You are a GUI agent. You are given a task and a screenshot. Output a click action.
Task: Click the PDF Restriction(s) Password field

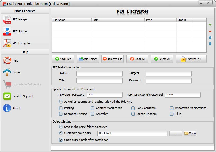tap(183, 95)
